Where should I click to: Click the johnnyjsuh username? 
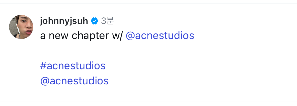64,21
